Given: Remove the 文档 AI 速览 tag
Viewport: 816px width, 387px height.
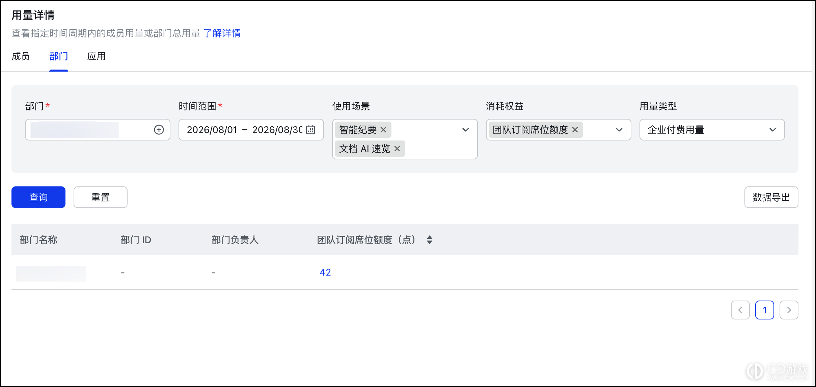Looking at the screenshot, I should tap(397, 149).
